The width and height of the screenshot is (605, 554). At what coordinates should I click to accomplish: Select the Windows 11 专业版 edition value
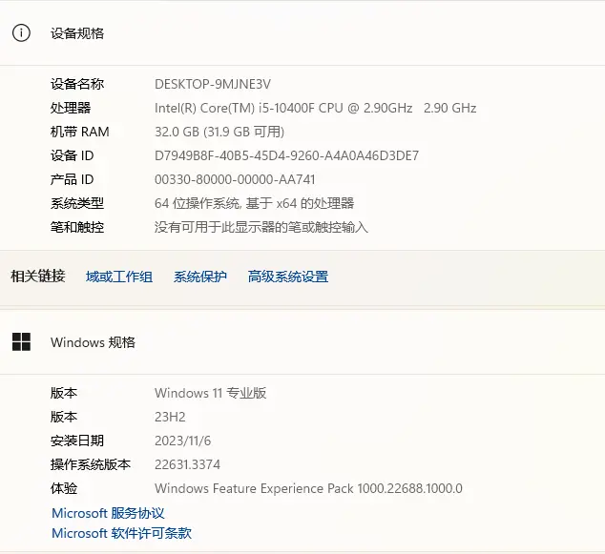[x=210, y=393]
